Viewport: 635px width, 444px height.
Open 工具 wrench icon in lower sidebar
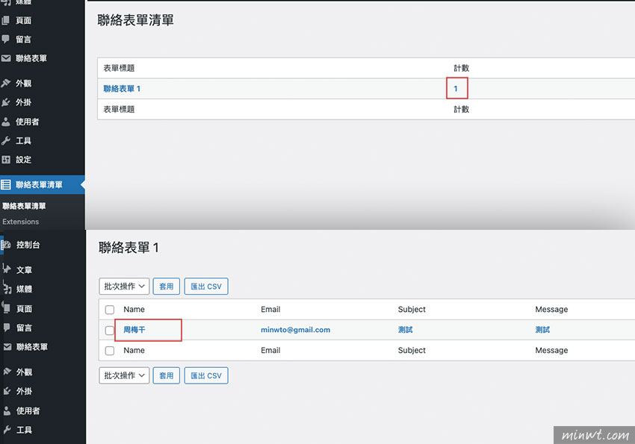[7, 430]
